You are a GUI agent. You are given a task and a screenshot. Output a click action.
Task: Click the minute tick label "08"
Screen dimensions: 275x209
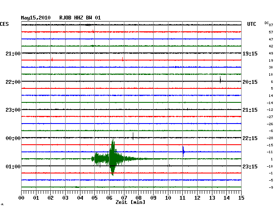click(138, 198)
